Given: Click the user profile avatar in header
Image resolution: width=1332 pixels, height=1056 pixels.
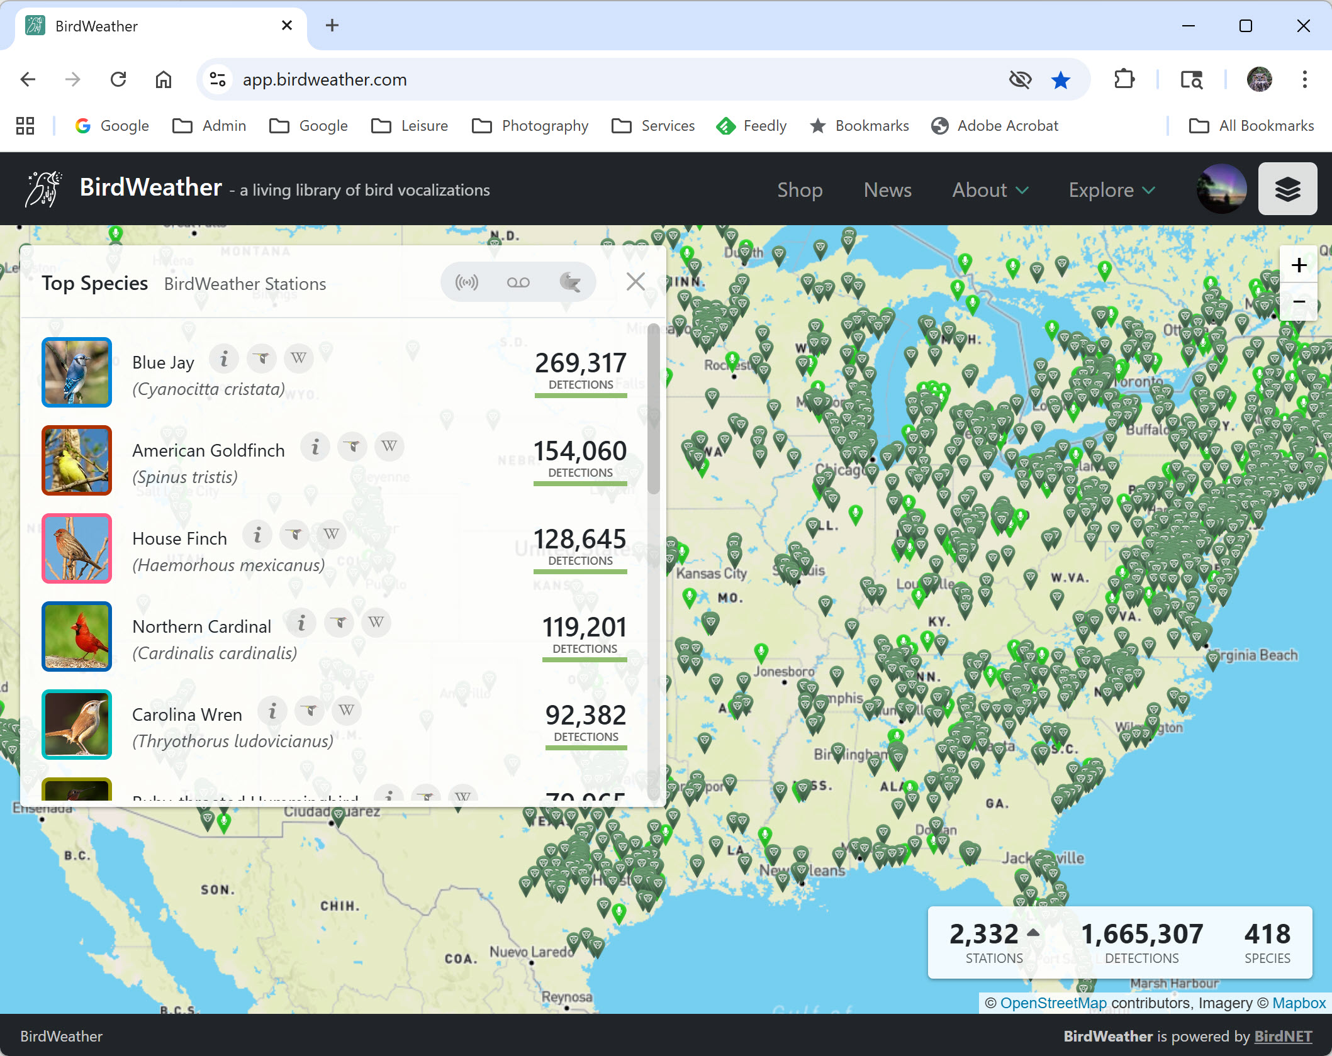Looking at the screenshot, I should click(x=1221, y=189).
